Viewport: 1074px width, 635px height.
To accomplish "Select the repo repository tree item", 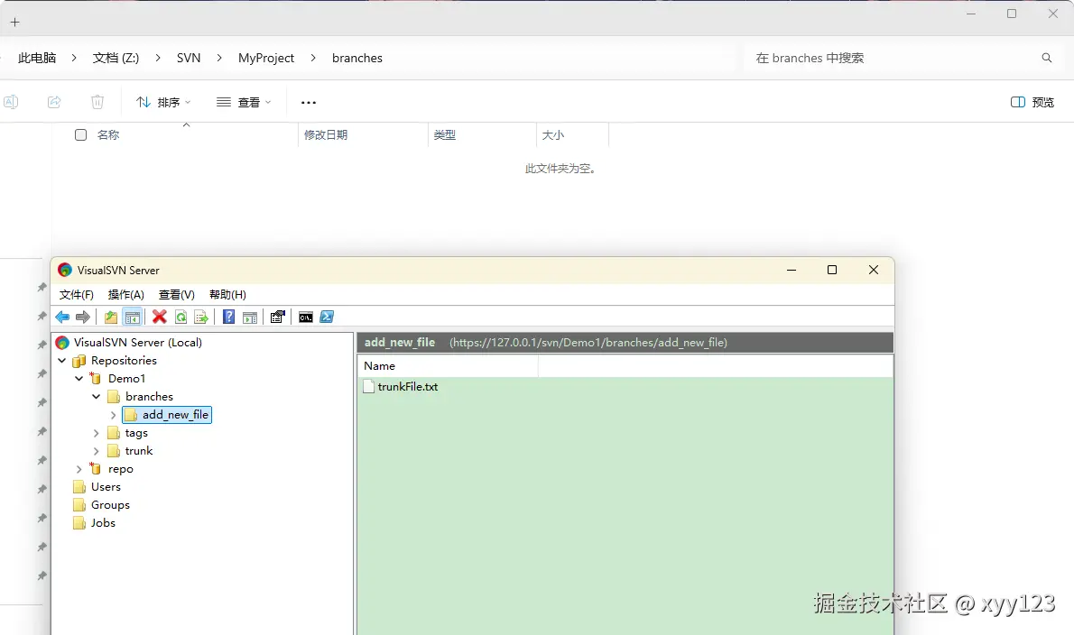I will click(121, 469).
